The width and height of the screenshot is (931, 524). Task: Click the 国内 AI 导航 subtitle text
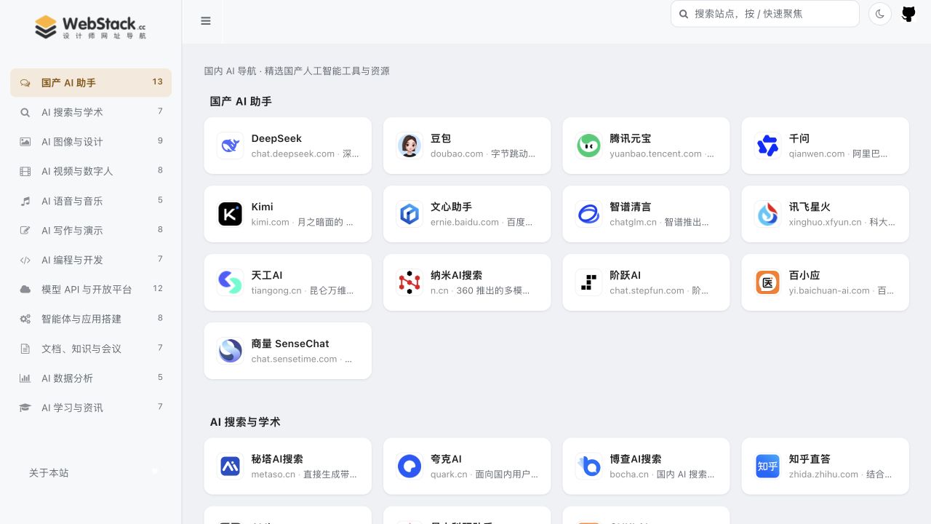[297, 71]
